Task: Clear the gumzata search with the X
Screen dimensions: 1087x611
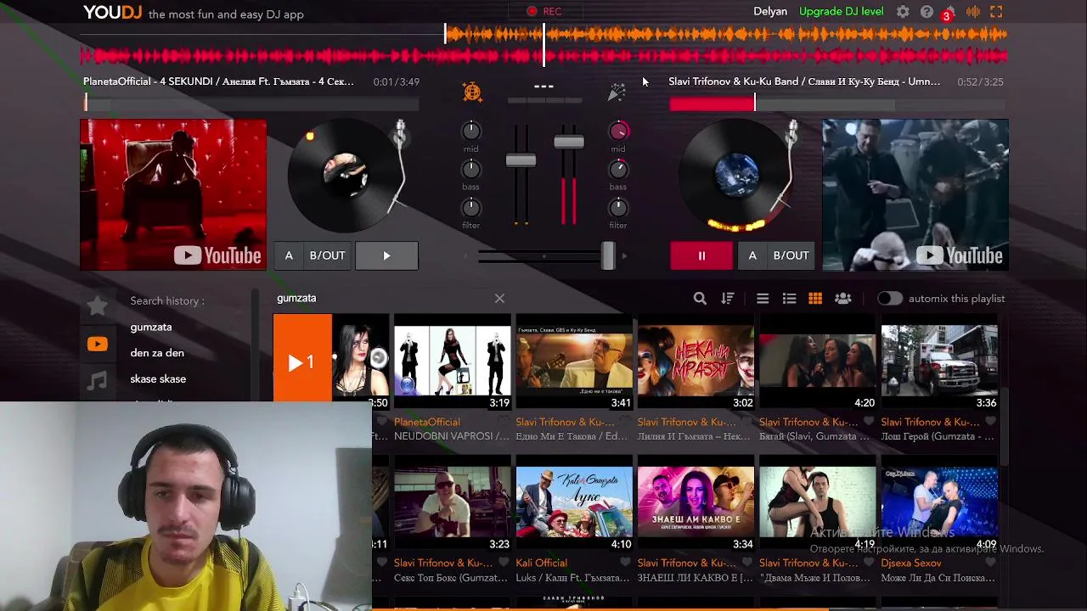Action: point(499,299)
